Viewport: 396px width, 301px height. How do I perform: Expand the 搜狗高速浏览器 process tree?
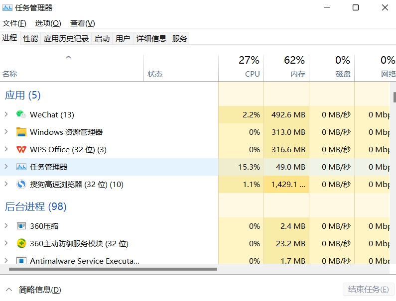[6, 184]
